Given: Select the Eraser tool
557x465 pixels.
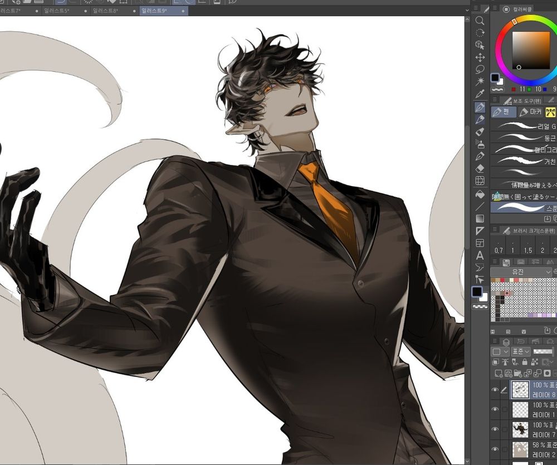Looking at the screenshot, I should [x=480, y=168].
